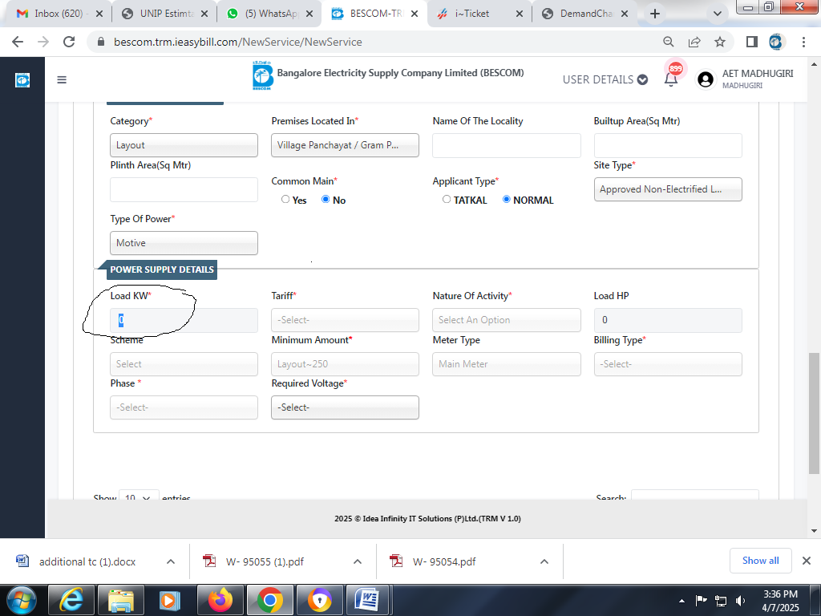
Task: Open the Phase dropdown
Action: click(184, 407)
